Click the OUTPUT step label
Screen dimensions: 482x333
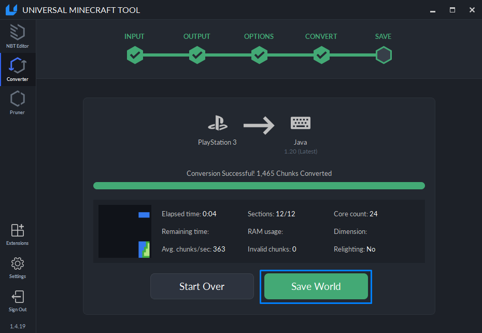coord(197,36)
